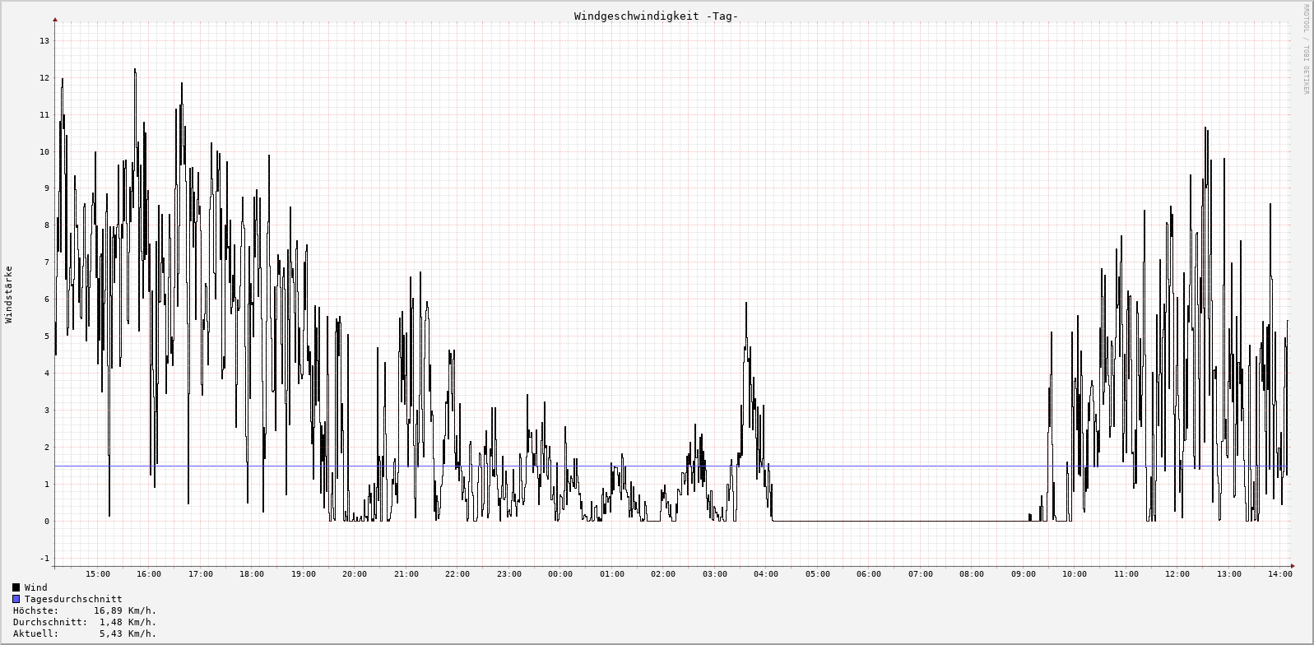Click the y-axis value 8
The height and width of the screenshot is (645, 1314).
(47, 225)
